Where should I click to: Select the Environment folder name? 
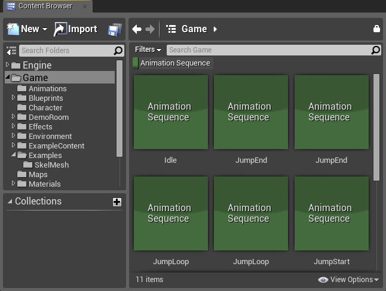pos(50,136)
